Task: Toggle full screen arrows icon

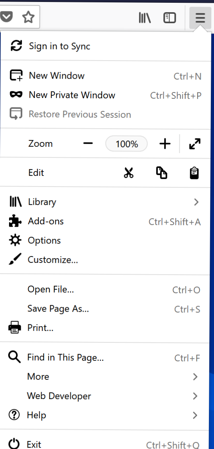Action: pos(195,144)
